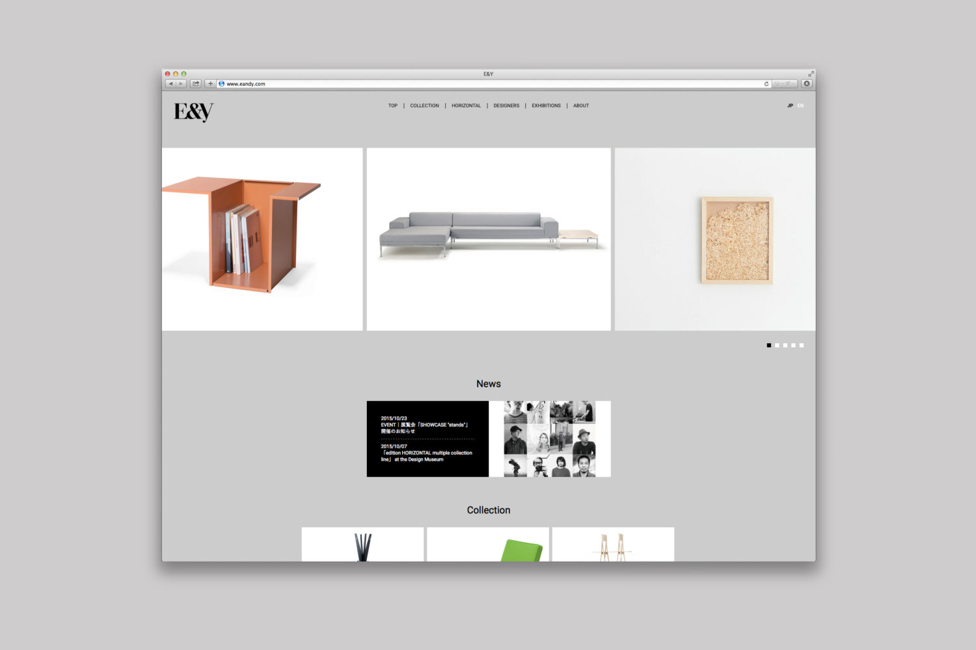Select the first carousel indicator dot

[769, 345]
